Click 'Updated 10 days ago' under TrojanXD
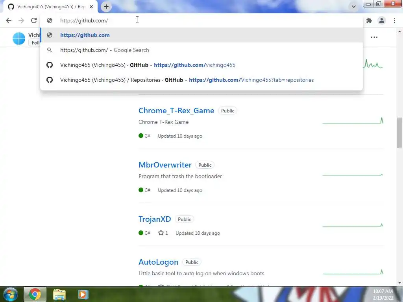Viewport: 403px width, 302px height. coord(198,233)
